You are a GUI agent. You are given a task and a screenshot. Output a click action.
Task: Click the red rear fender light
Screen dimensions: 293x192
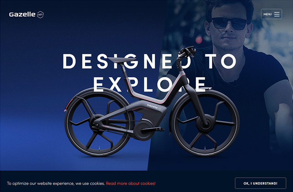pos(67,106)
